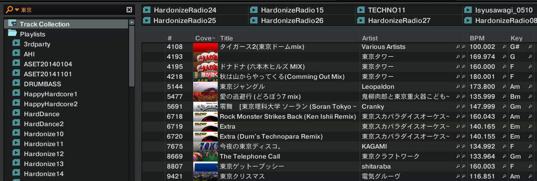Select the playlist icon next to HappyHardcore1

pyautogui.click(x=16, y=93)
